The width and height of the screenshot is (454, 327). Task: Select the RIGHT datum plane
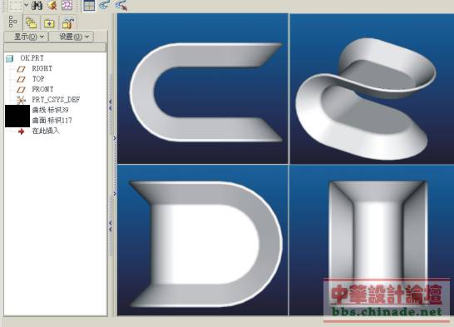42,68
